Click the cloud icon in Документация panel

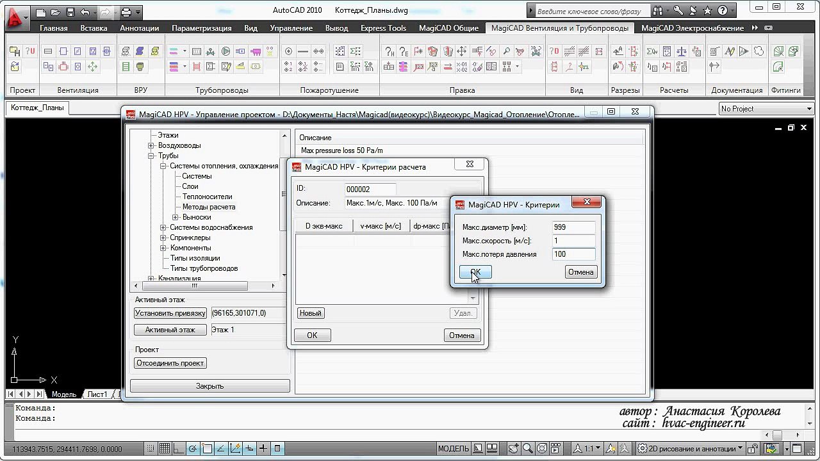click(x=758, y=51)
